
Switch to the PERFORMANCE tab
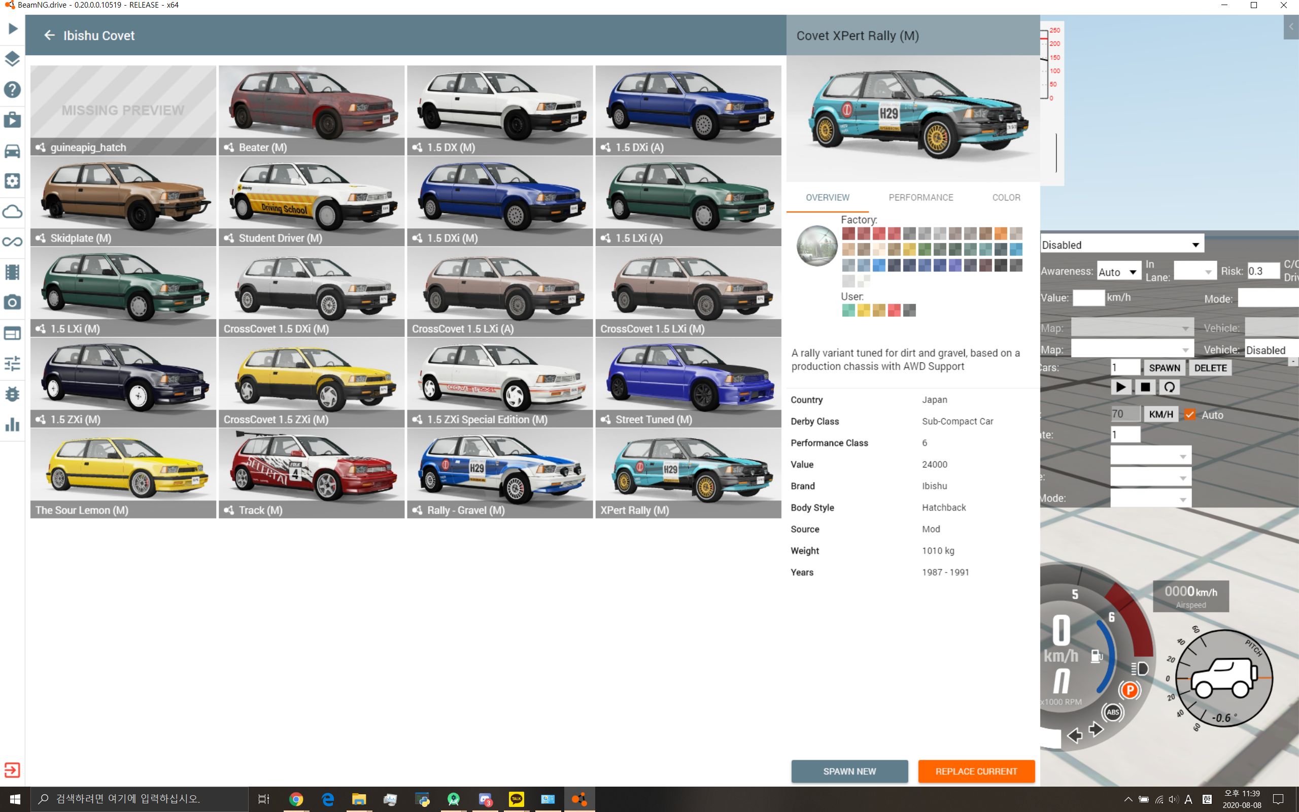pyautogui.click(x=920, y=197)
